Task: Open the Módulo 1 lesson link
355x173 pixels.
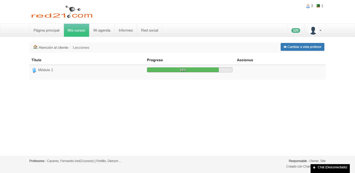Action: point(45,70)
